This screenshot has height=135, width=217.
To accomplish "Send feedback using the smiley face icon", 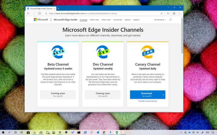I will tap(174, 13).
